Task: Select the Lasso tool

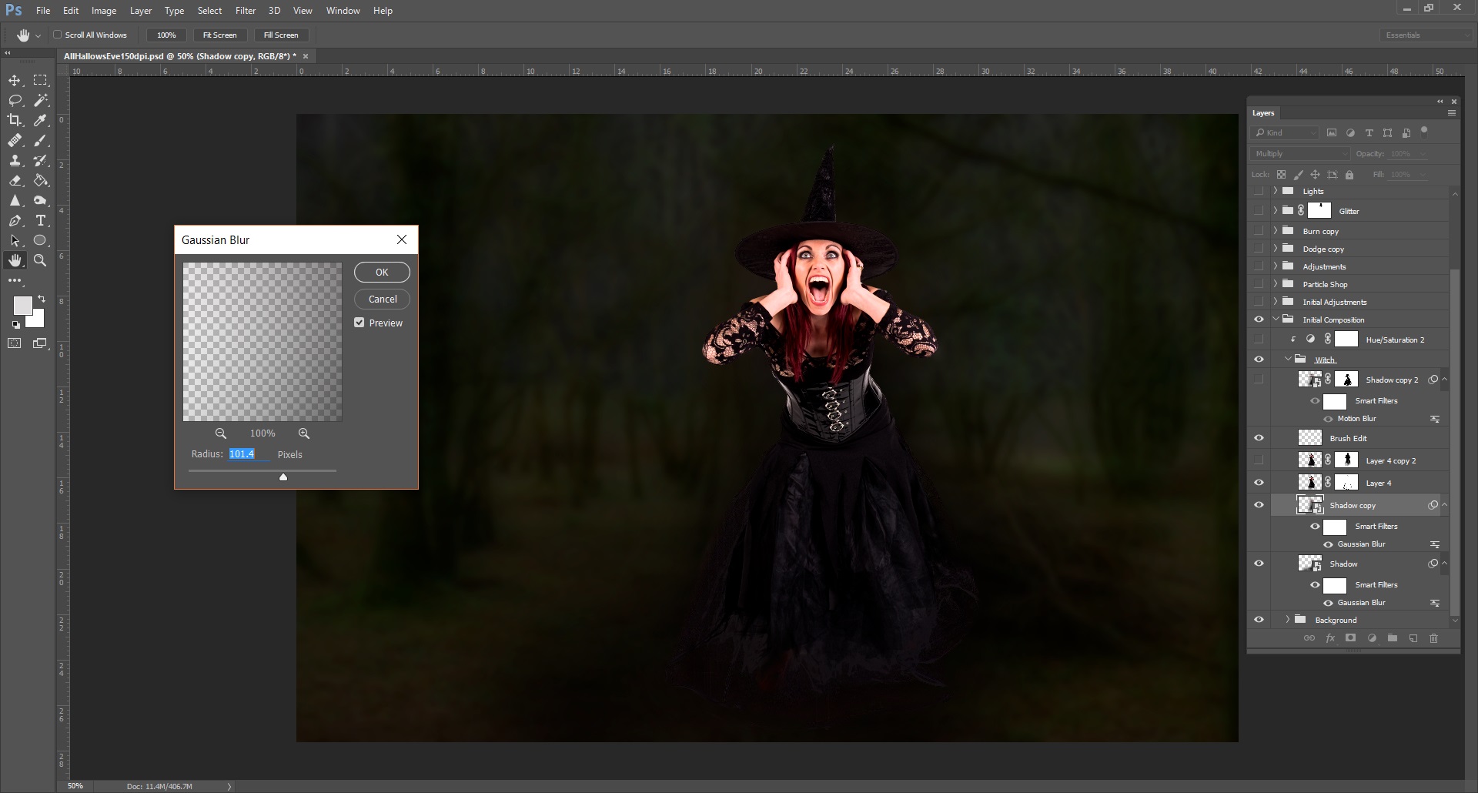Action: tap(15, 100)
